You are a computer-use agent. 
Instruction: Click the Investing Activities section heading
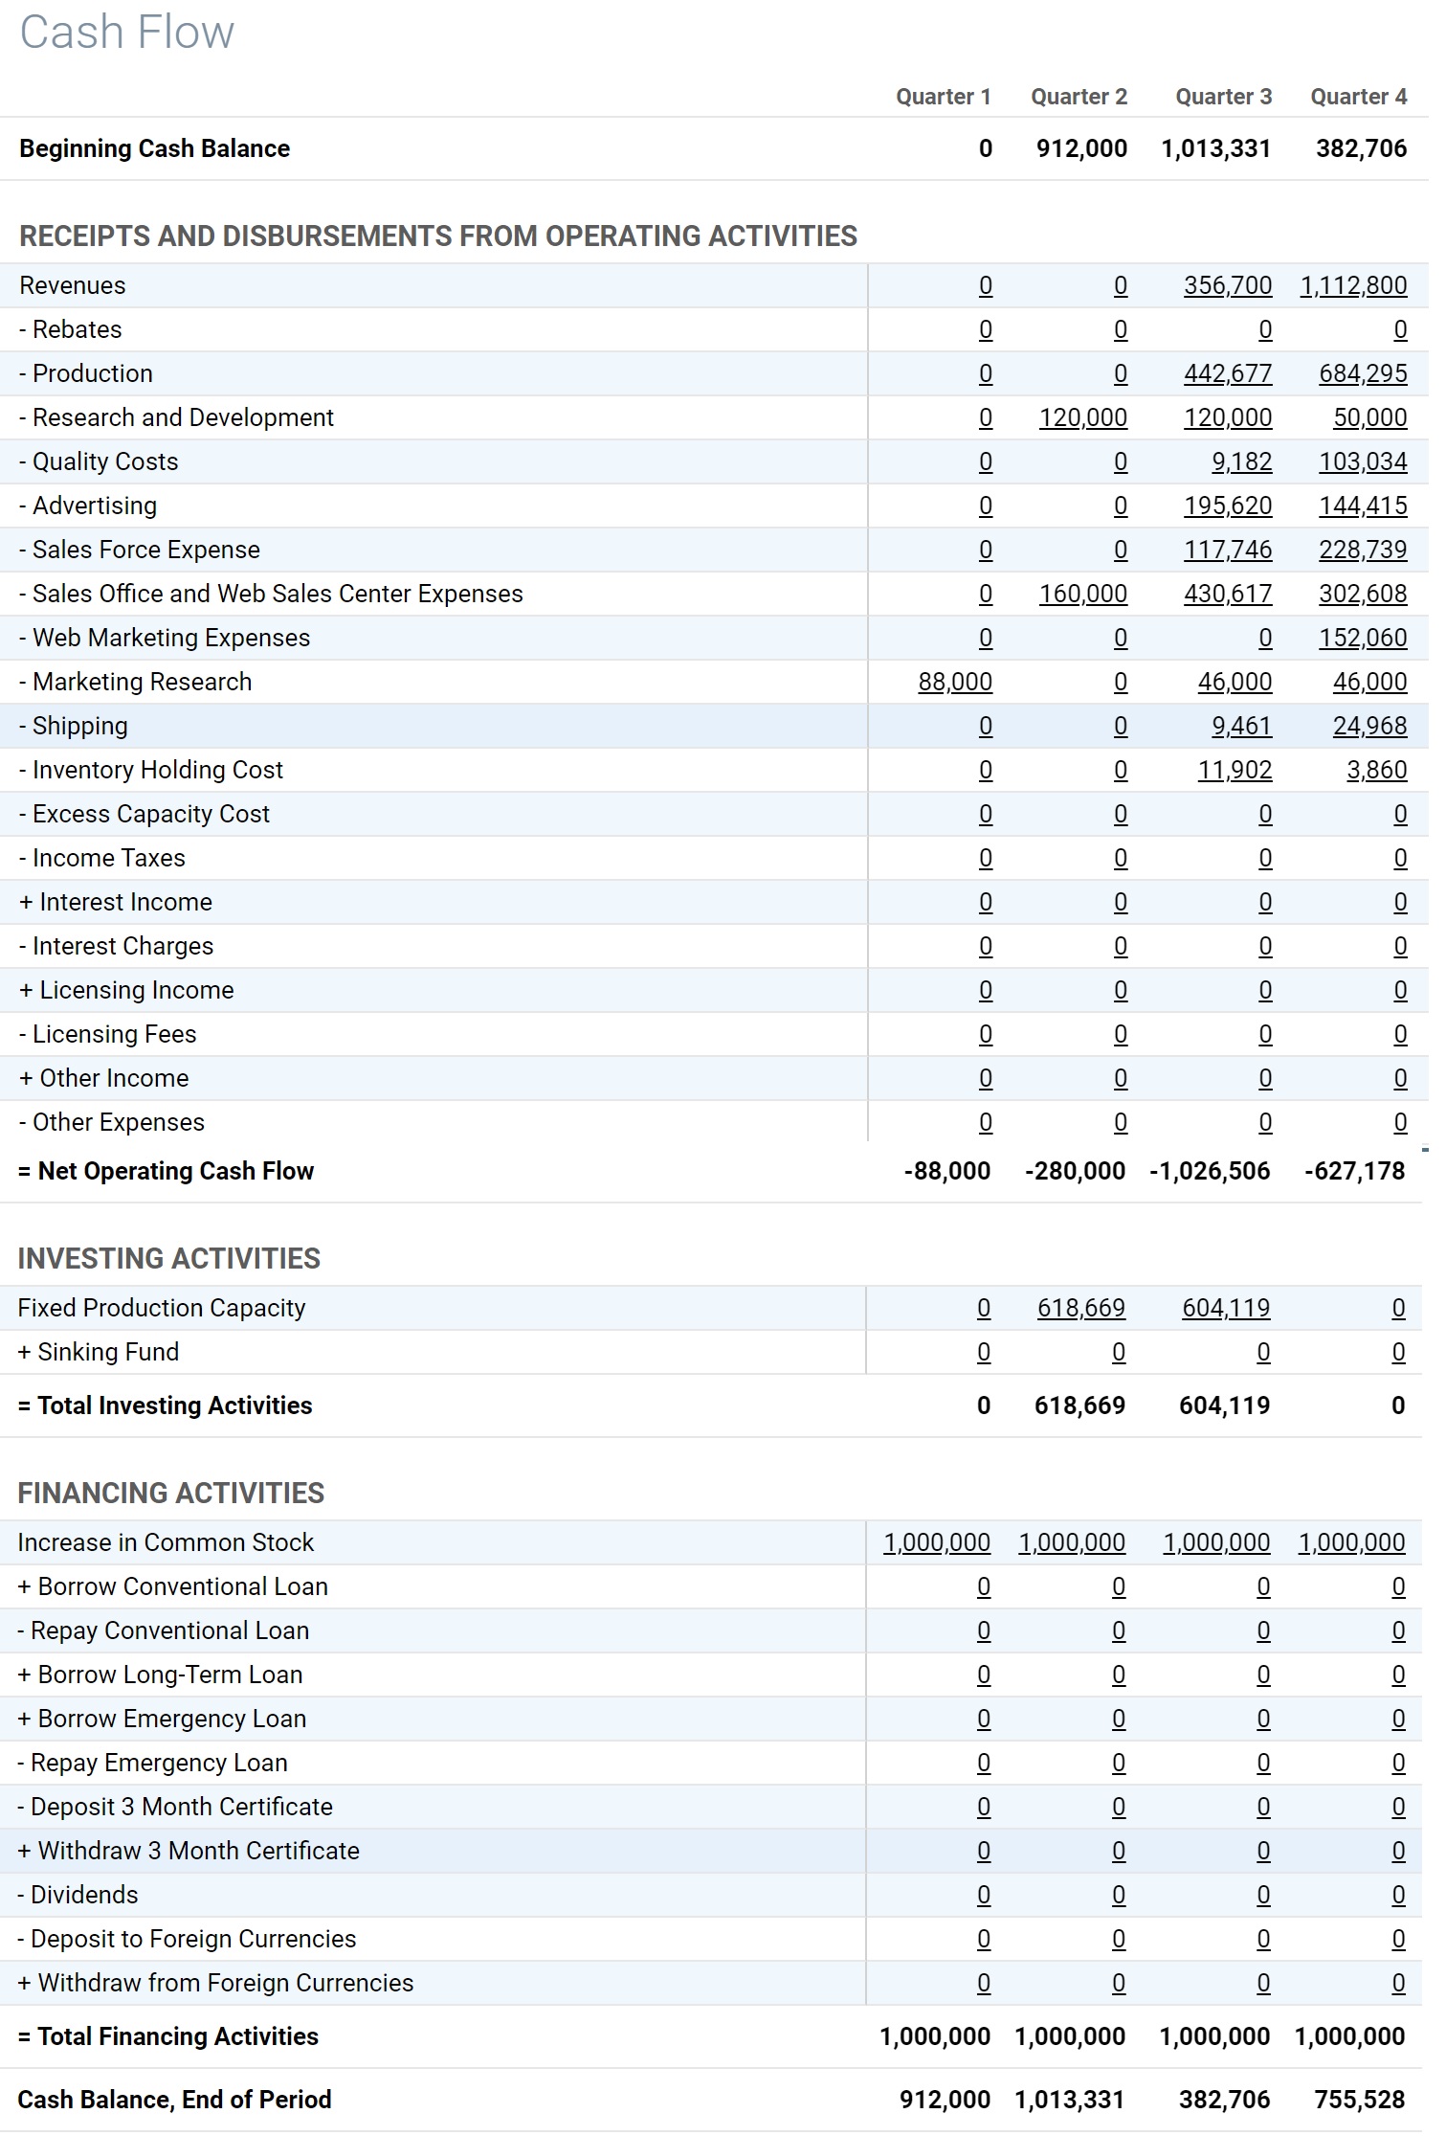[x=168, y=1258]
